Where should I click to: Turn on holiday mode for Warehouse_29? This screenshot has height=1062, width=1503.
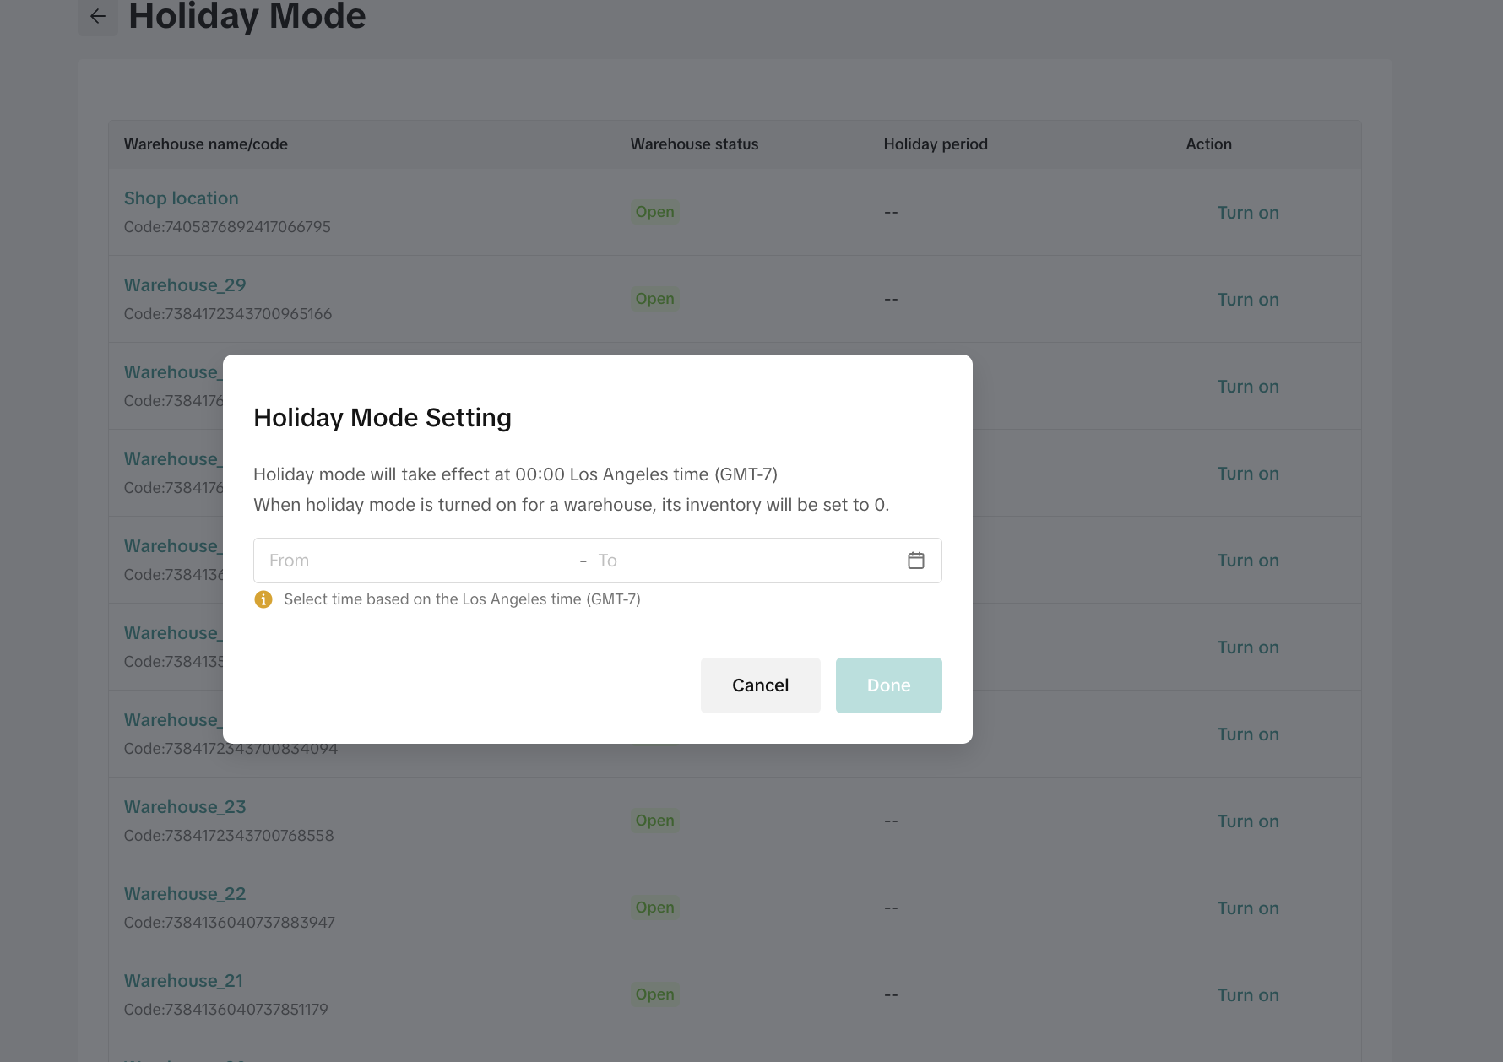(x=1247, y=300)
